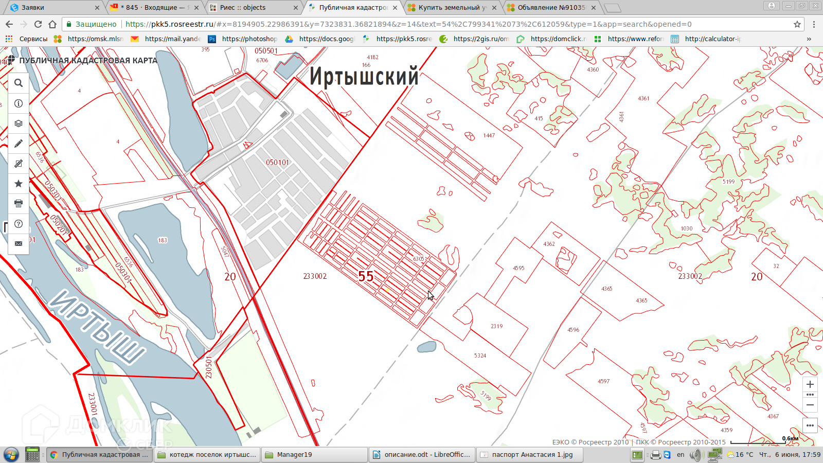Open the feedback envelope tool
This screenshot has width=823, height=463.
19,244
